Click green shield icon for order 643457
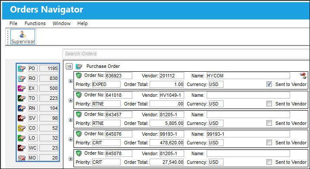 point(79,114)
